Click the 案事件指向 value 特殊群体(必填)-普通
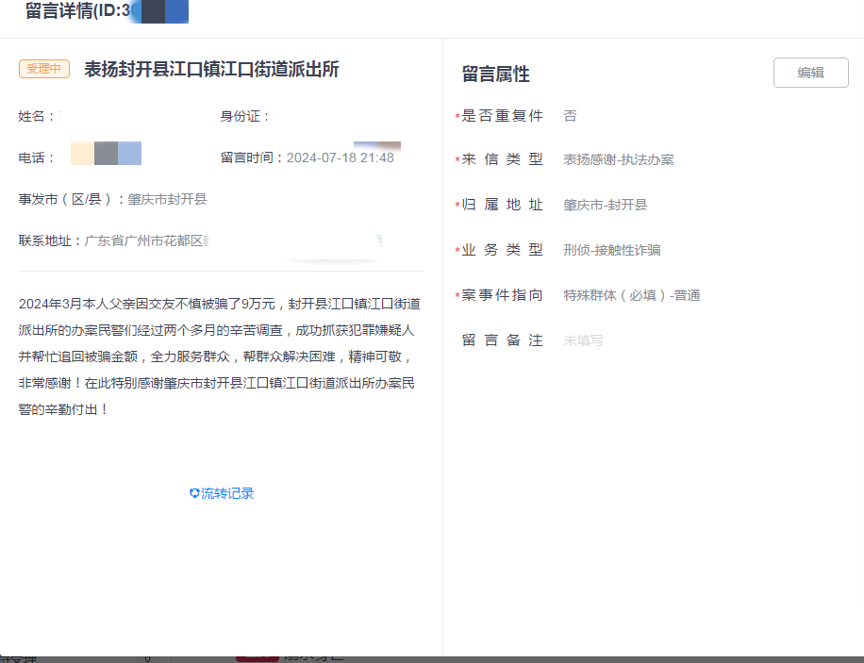Image resolution: width=864 pixels, height=663 pixels. coord(631,295)
